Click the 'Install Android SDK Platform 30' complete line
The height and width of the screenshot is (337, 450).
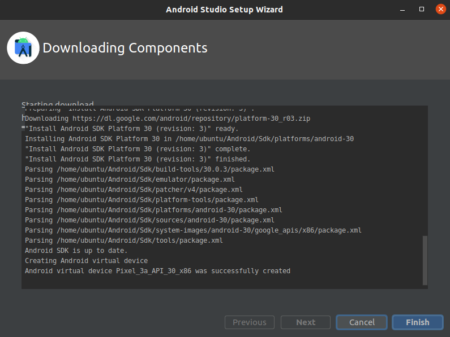click(x=138, y=149)
